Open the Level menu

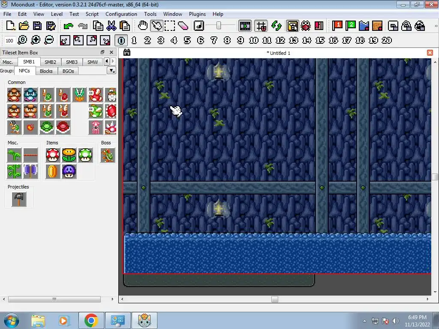[x=57, y=14]
